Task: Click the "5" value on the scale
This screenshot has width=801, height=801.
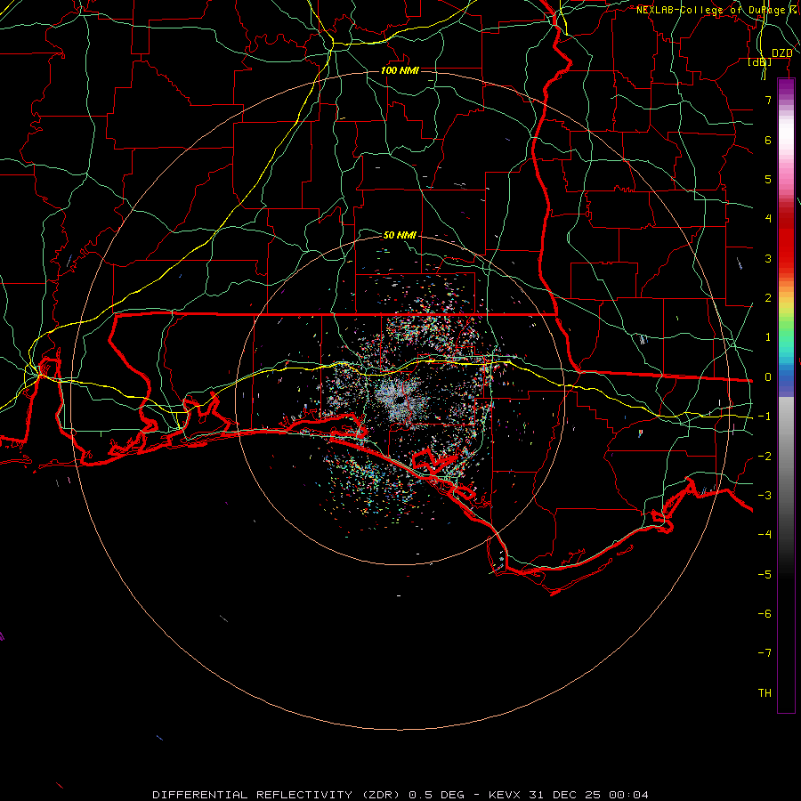Action: pyautogui.click(x=768, y=179)
